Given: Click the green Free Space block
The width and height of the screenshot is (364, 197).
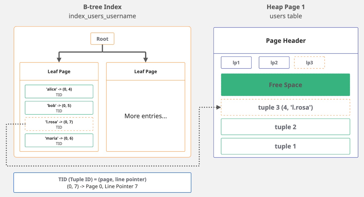Looking at the screenshot, I should coord(285,85).
